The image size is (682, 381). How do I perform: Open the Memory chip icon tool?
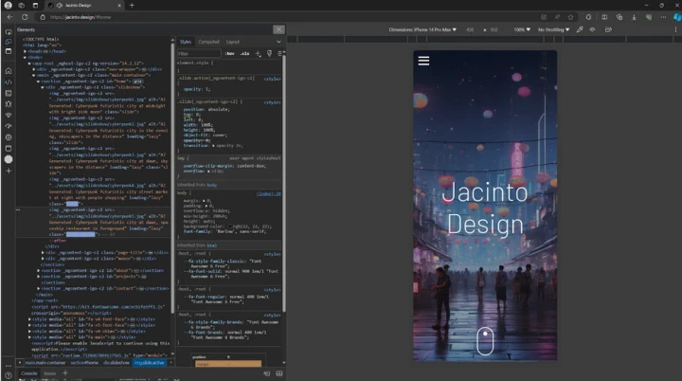[9, 137]
